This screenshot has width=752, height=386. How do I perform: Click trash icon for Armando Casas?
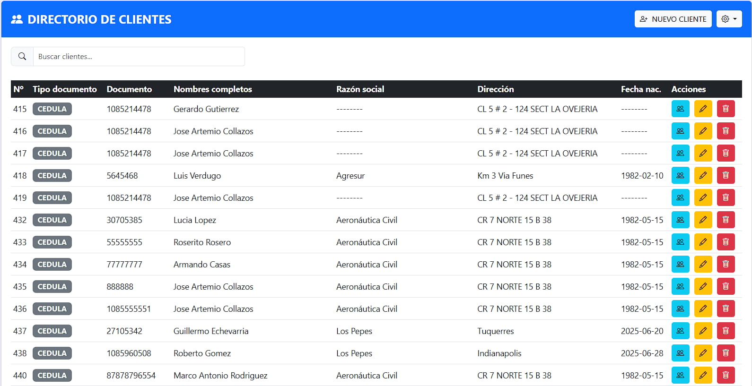pyautogui.click(x=726, y=264)
